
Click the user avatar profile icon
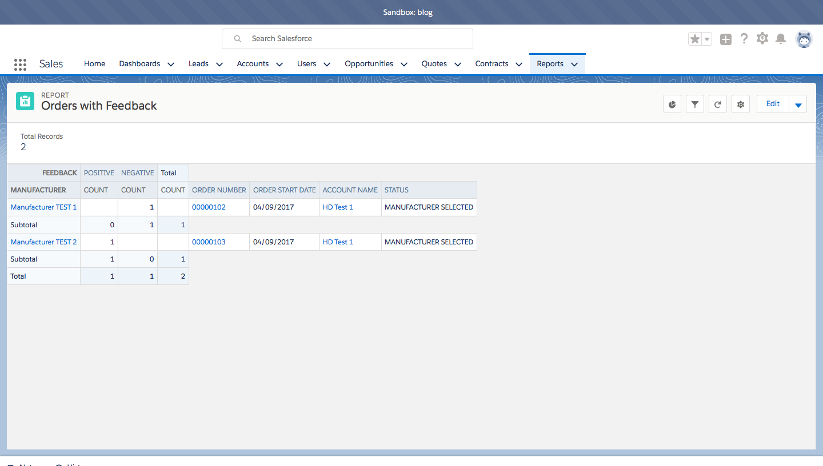(804, 39)
